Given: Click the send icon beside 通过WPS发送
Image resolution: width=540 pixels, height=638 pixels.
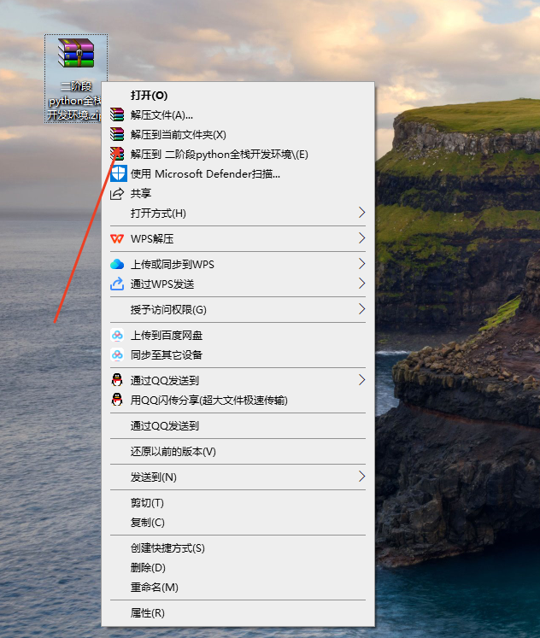Looking at the screenshot, I should [117, 284].
